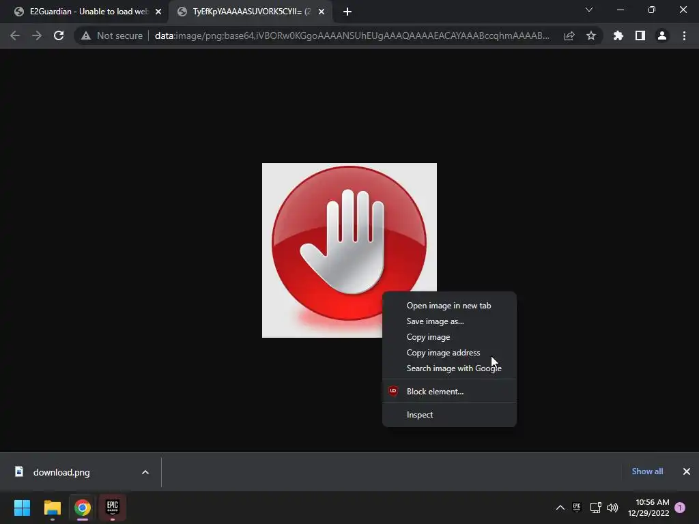Reload the current page

[x=59, y=35]
